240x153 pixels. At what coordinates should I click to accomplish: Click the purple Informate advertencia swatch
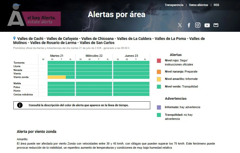[159, 107]
